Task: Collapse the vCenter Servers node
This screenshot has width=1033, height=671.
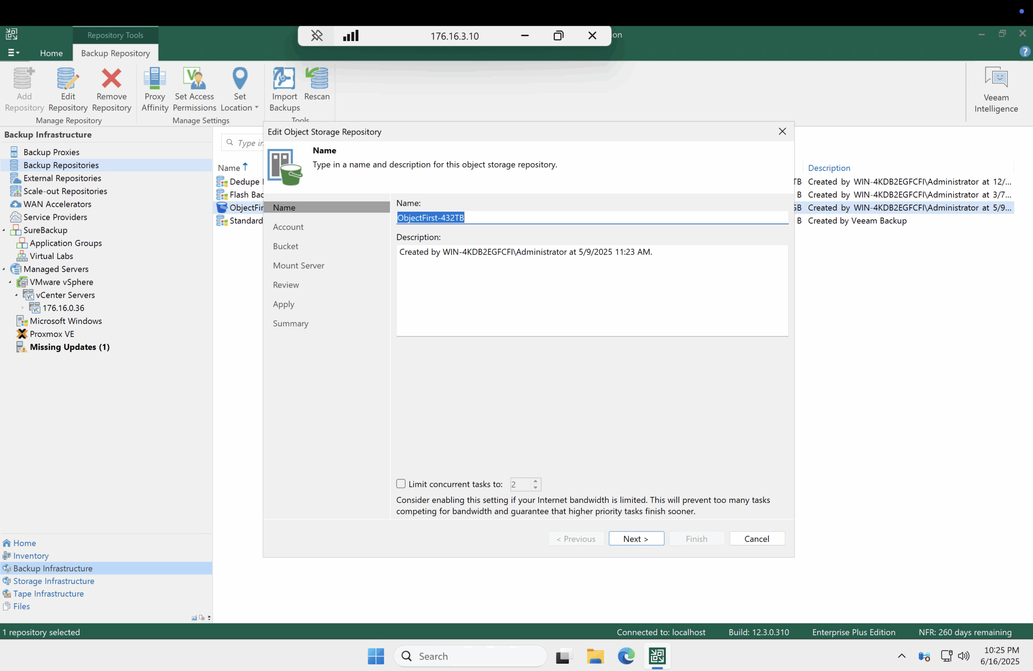Action: tap(17, 295)
